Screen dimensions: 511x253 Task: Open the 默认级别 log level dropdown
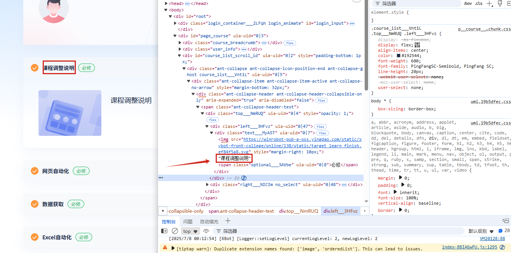(x=481, y=231)
